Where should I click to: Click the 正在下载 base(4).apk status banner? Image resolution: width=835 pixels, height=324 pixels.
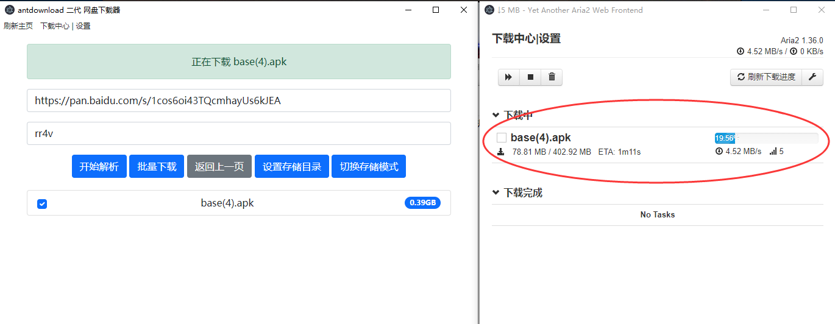(x=239, y=62)
